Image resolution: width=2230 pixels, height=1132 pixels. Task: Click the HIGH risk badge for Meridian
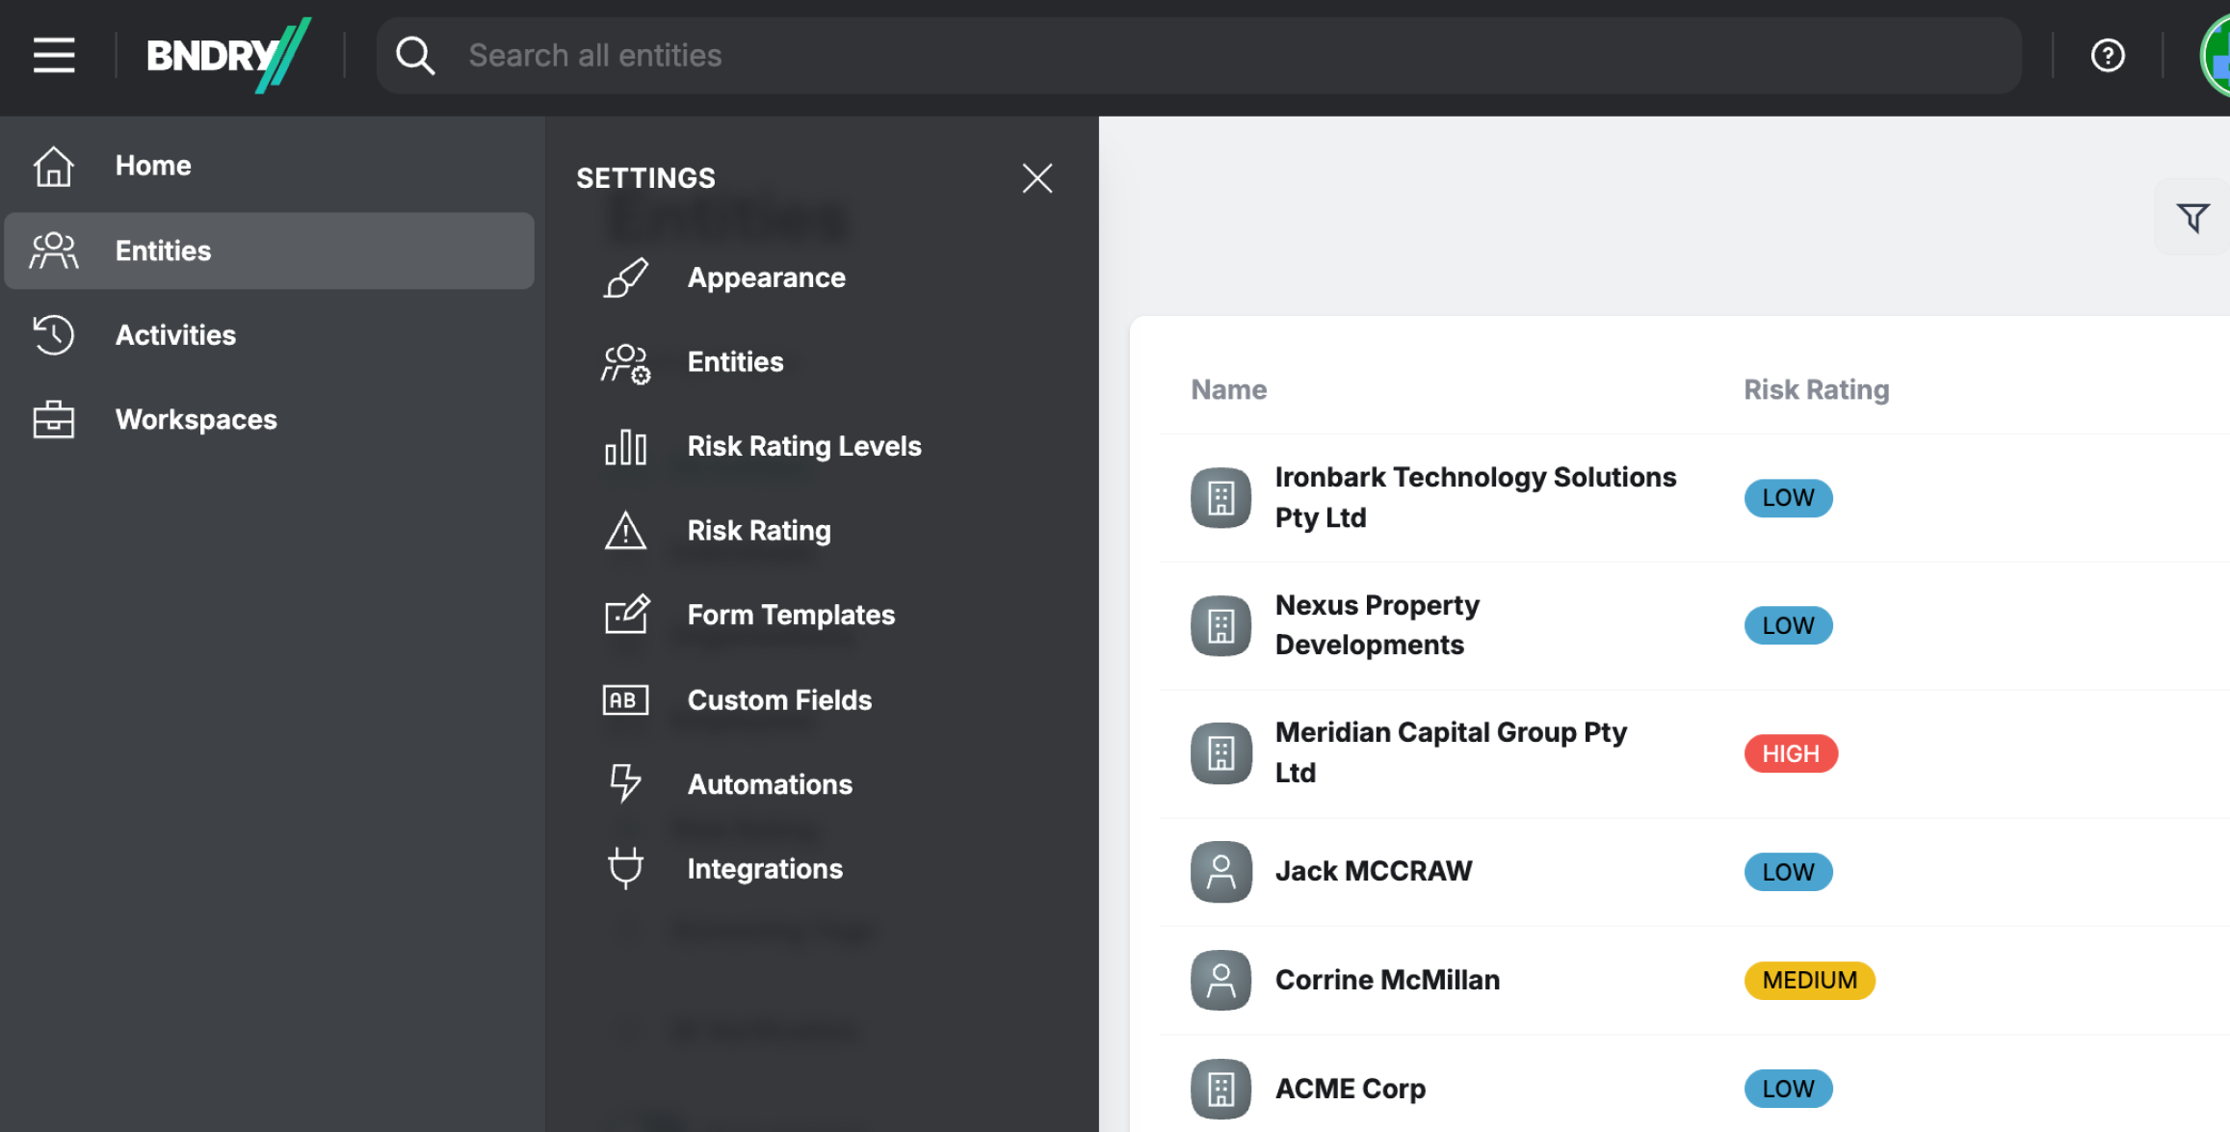[x=1792, y=753]
